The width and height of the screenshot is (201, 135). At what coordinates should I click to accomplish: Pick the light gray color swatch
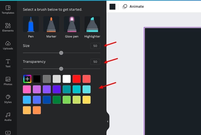coord(57,79)
